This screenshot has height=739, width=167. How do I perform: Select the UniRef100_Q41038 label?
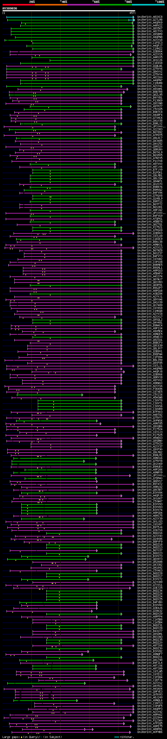click(150, 121)
